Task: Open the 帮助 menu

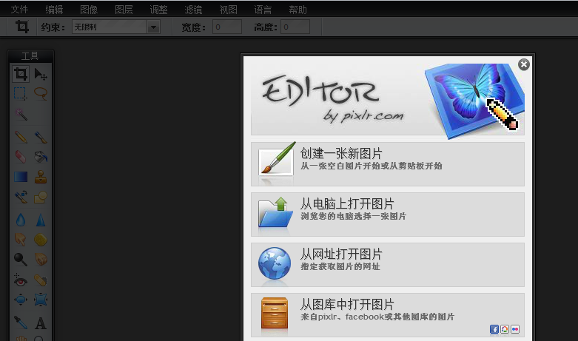Action: click(298, 9)
